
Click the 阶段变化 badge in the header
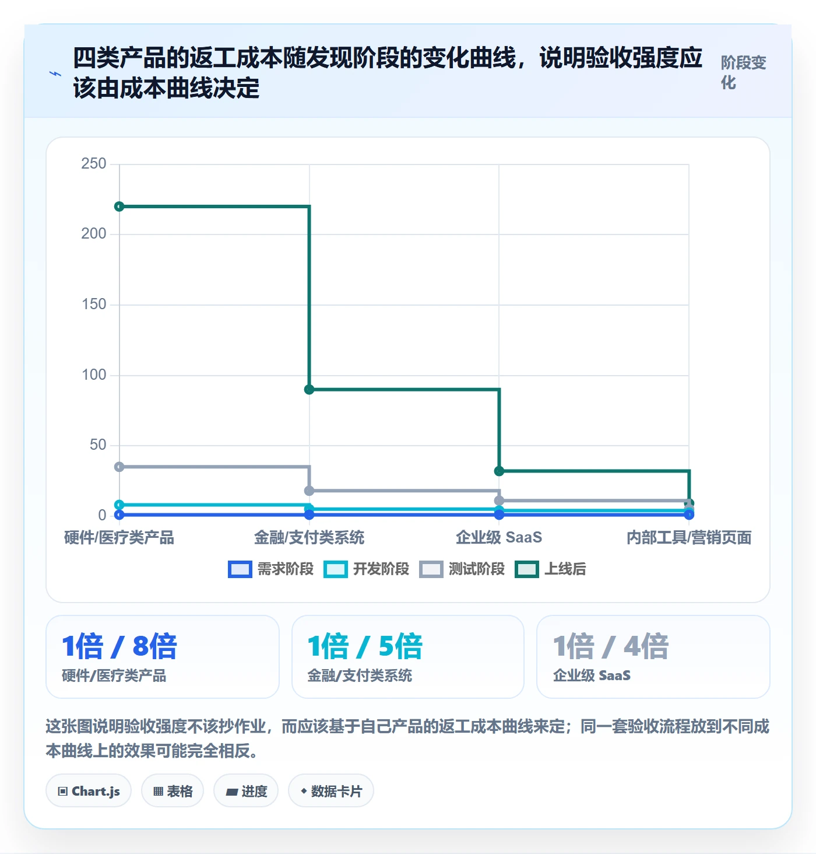[744, 73]
